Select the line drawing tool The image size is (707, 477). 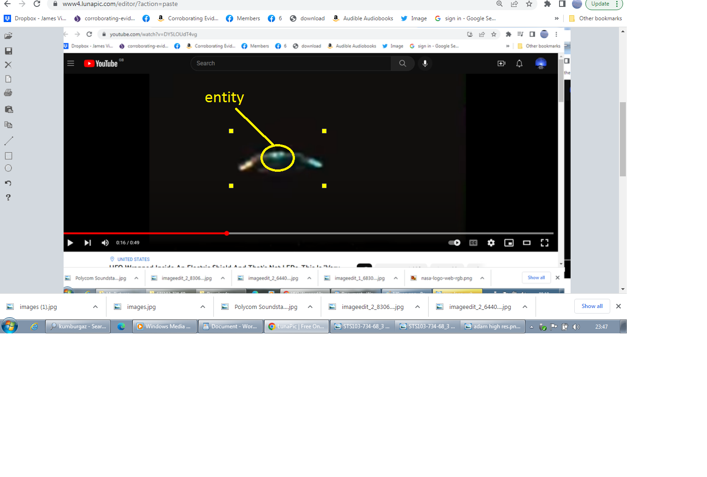tap(8, 141)
